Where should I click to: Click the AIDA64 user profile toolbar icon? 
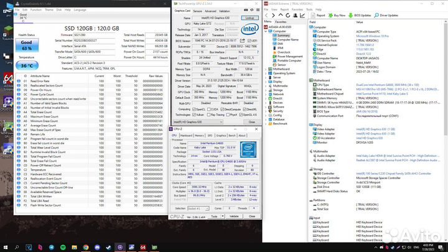coord(295,16)
